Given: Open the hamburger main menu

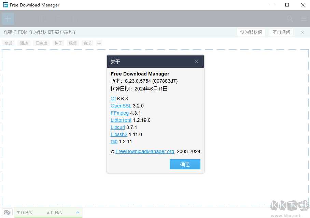Looking at the screenshot, I should click(x=304, y=19).
